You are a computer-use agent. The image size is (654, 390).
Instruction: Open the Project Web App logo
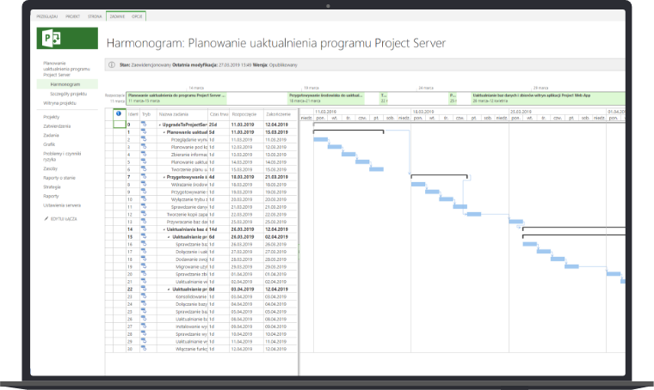tap(67, 39)
